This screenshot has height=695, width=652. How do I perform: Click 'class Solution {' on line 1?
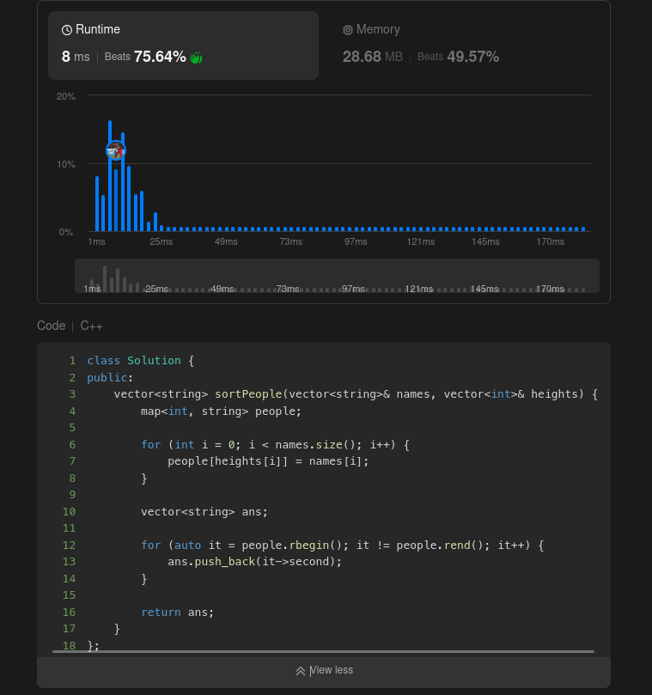(141, 360)
